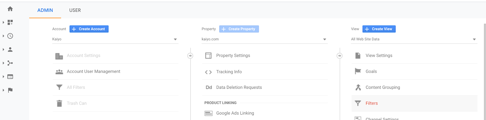This screenshot has width=486, height=120.
Task: Click the Tracking Info code brackets icon
Action: click(208, 72)
